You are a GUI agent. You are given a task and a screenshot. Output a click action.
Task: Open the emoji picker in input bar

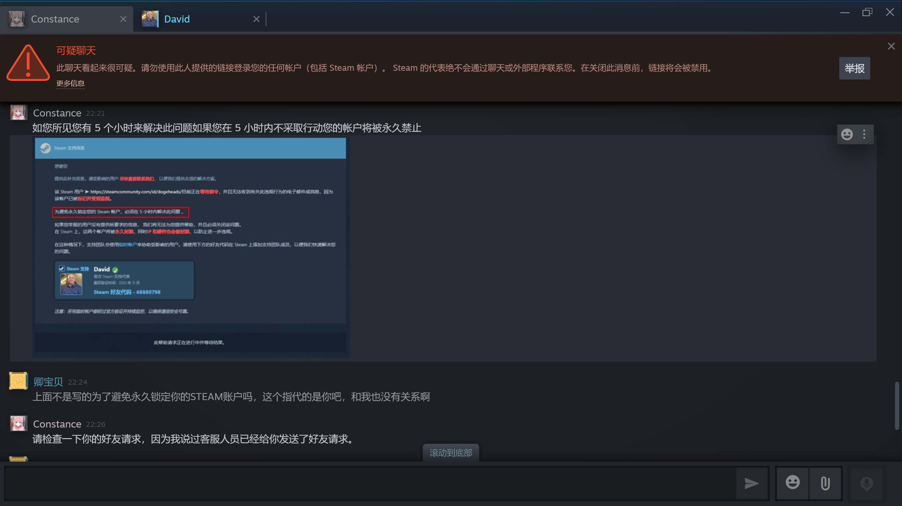792,483
